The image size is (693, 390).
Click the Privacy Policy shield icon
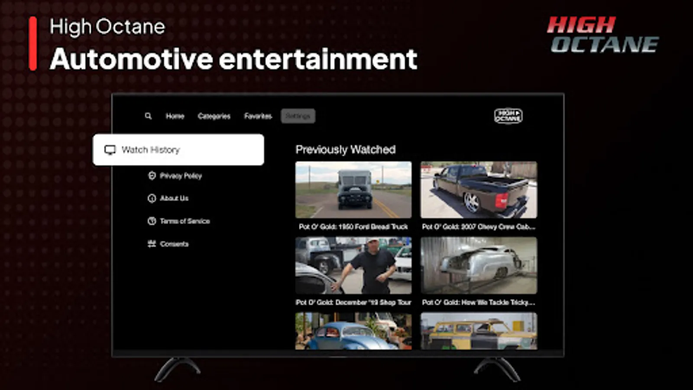pos(152,175)
